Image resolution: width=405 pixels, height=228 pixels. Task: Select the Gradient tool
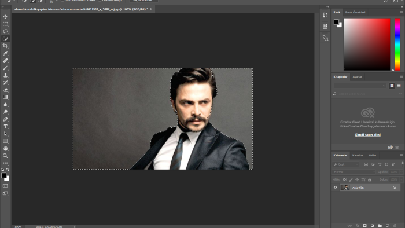coord(5,97)
